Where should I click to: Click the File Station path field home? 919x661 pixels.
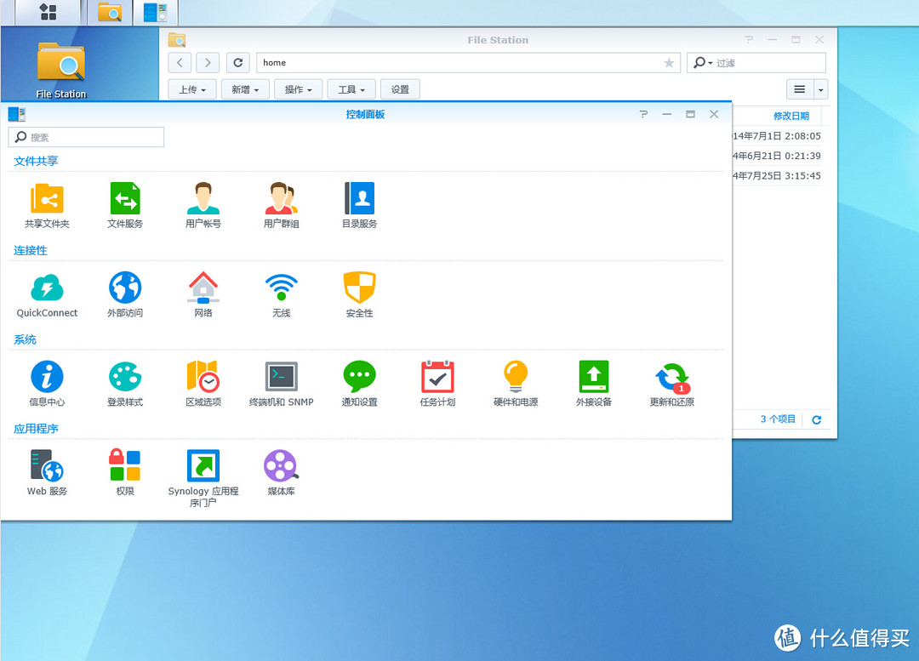[x=468, y=63]
